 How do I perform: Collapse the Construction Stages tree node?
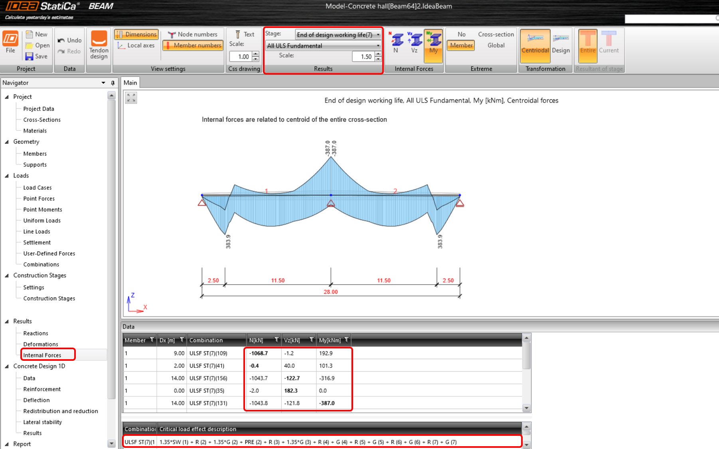pyautogui.click(x=7, y=276)
